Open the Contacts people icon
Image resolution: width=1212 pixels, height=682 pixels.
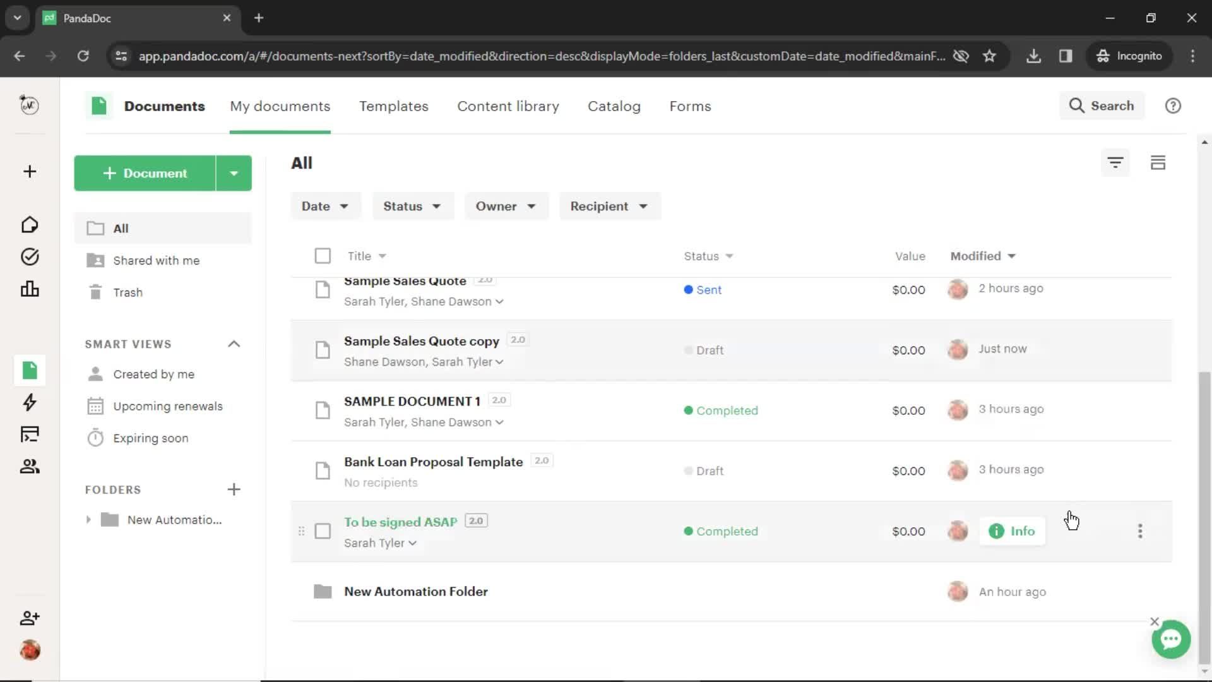click(30, 467)
